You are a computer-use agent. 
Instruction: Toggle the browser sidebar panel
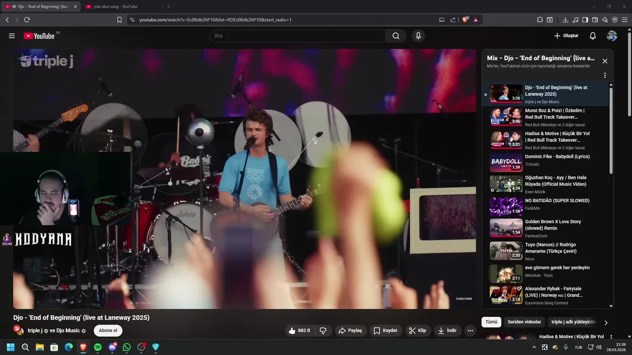coord(585,20)
